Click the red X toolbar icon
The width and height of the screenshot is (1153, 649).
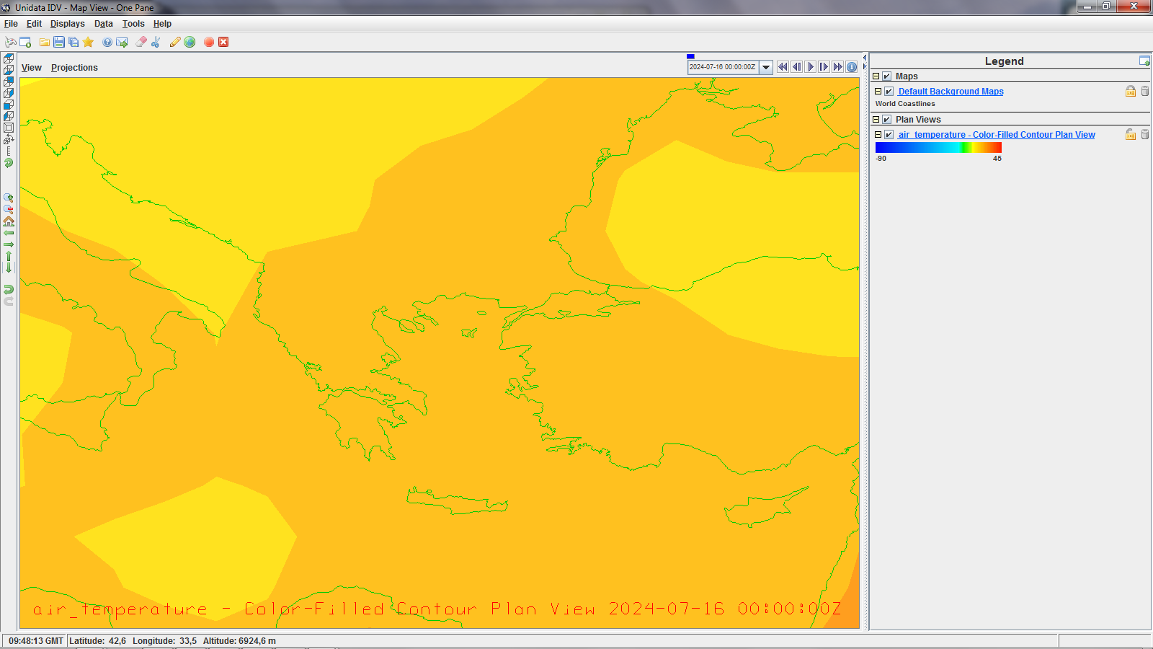tap(223, 42)
